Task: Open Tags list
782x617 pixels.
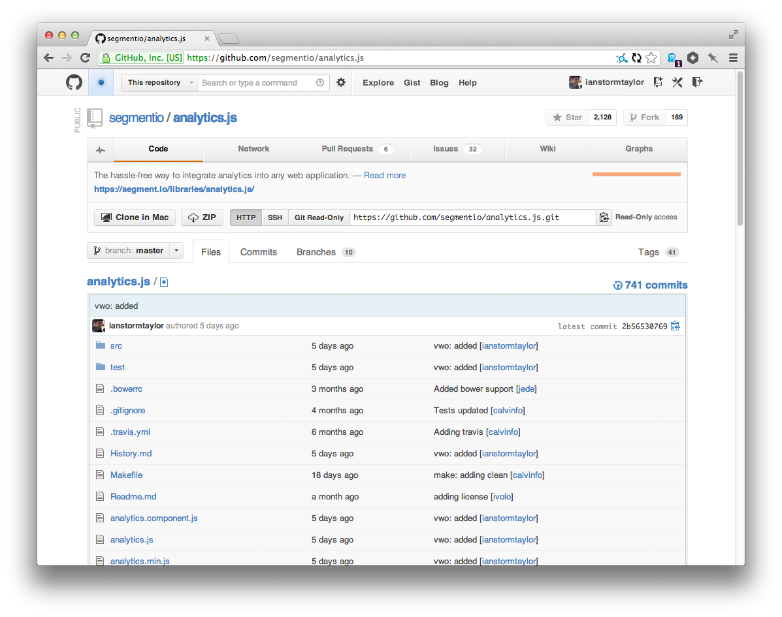Action: [x=659, y=252]
